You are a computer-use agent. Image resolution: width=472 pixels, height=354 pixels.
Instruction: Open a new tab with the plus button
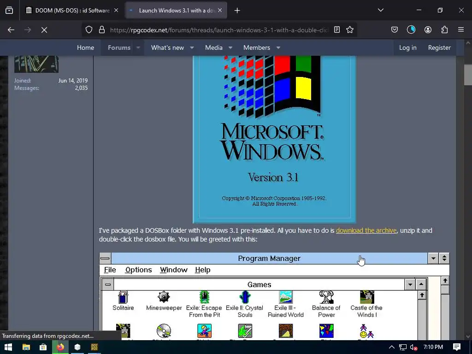click(237, 11)
